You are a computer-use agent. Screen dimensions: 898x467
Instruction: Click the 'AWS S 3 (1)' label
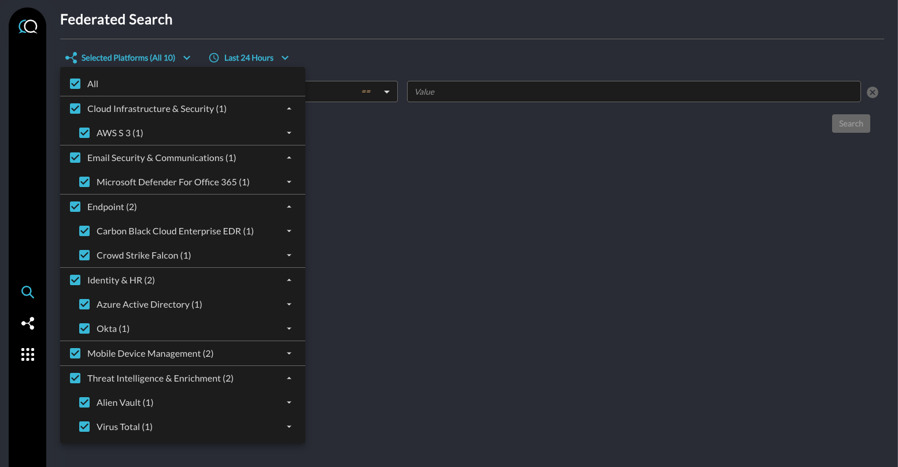tap(120, 133)
